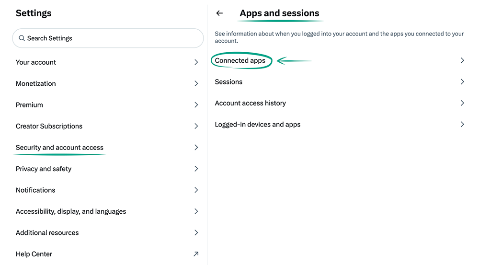
Task: Expand Logged-in devices and apps chevron
Action: pos(462,125)
